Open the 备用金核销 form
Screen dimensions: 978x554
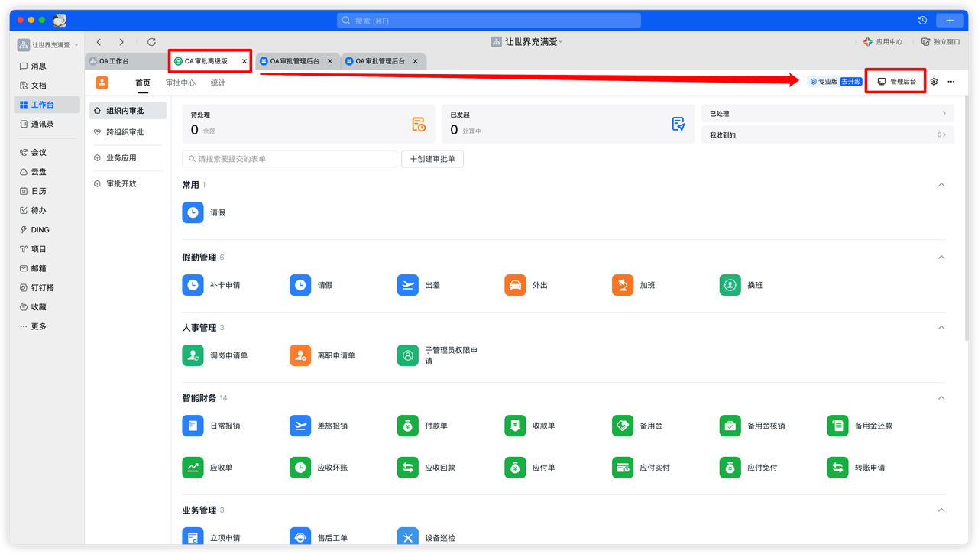pyautogui.click(x=730, y=426)
